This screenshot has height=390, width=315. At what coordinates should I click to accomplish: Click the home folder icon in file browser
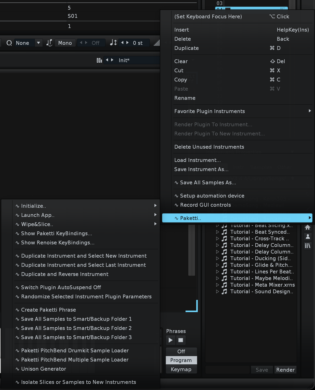pyautogui.click(x=308, y=228)
